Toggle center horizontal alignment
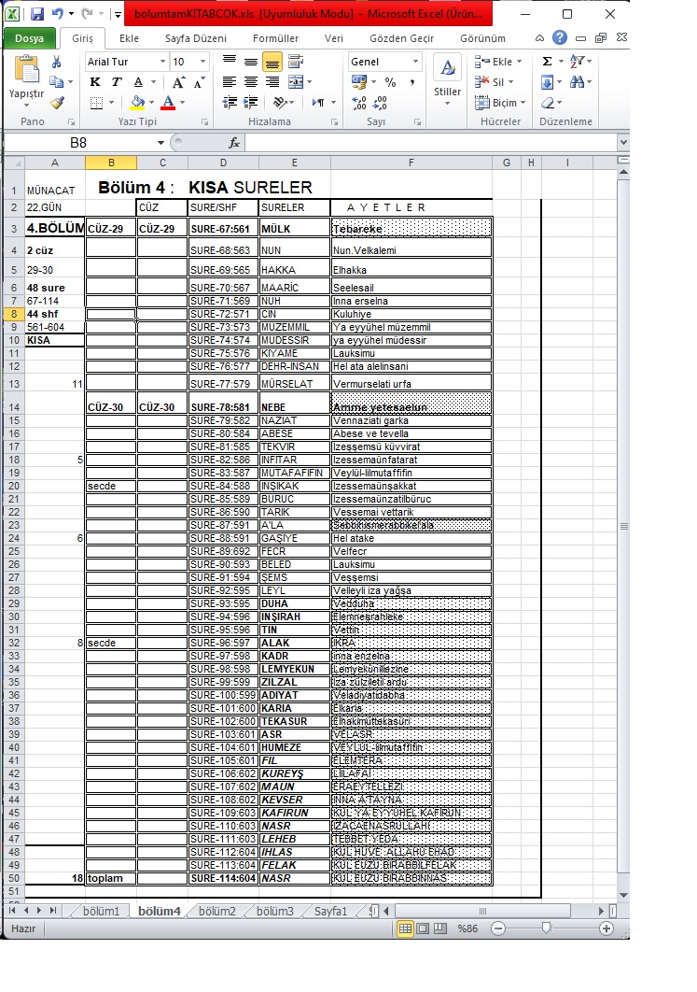 click(250, 82)
